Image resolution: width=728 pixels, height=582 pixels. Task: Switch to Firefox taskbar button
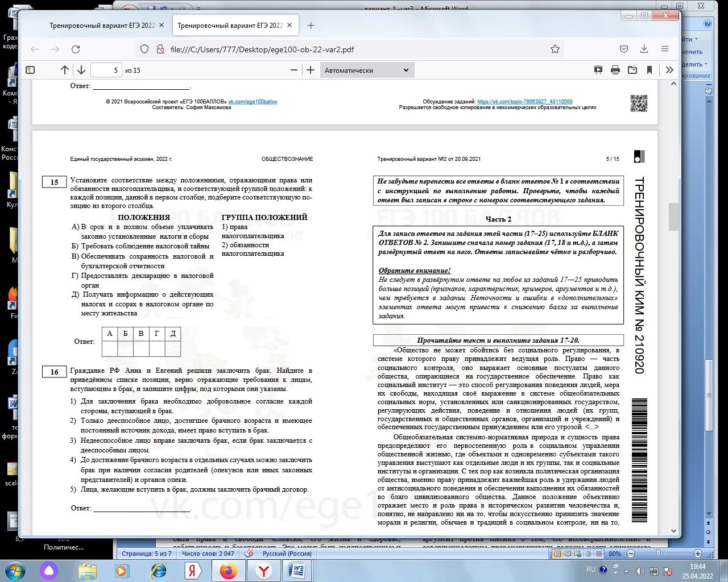[x=228, y=570]
